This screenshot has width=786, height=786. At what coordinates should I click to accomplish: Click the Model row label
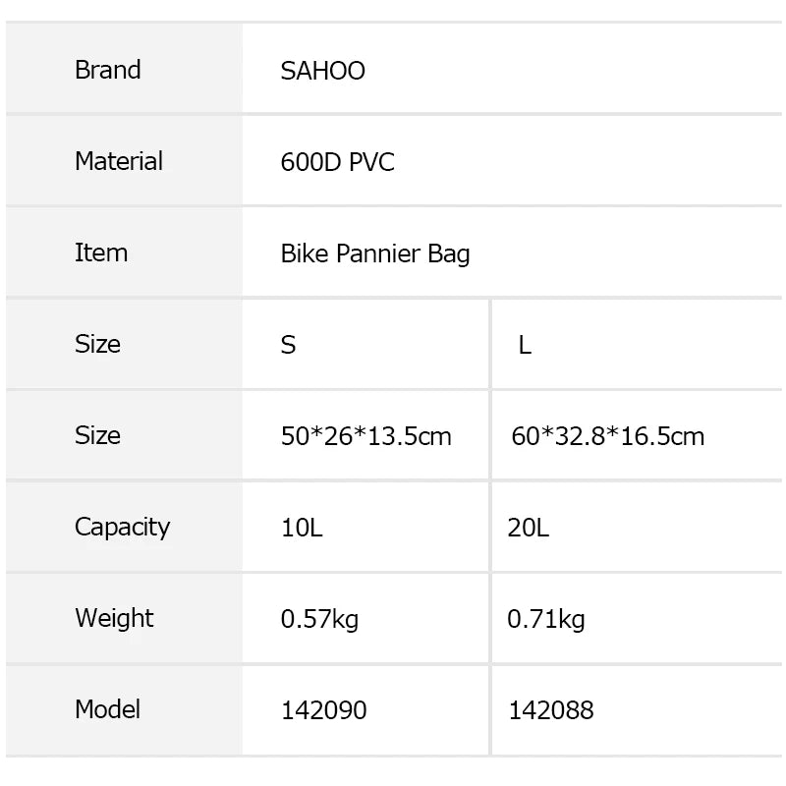(x=107, y=709)
